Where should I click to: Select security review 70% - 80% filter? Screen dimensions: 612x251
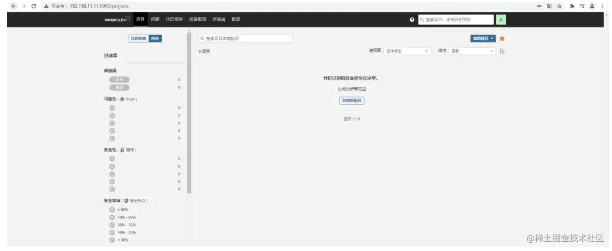click(x=123, y=217)
